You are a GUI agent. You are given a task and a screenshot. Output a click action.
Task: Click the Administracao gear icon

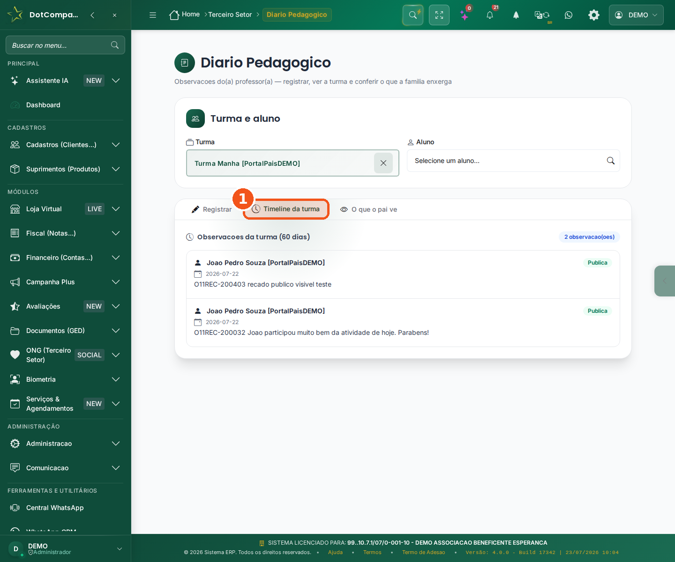[x=15, y=444]
